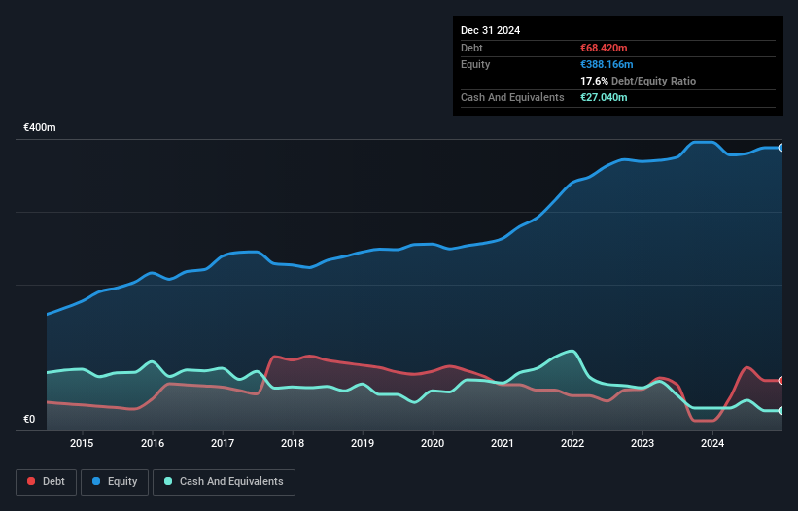798x511 pixels.
Task: Click the €27.040m cash value
Action: (604, 97)
